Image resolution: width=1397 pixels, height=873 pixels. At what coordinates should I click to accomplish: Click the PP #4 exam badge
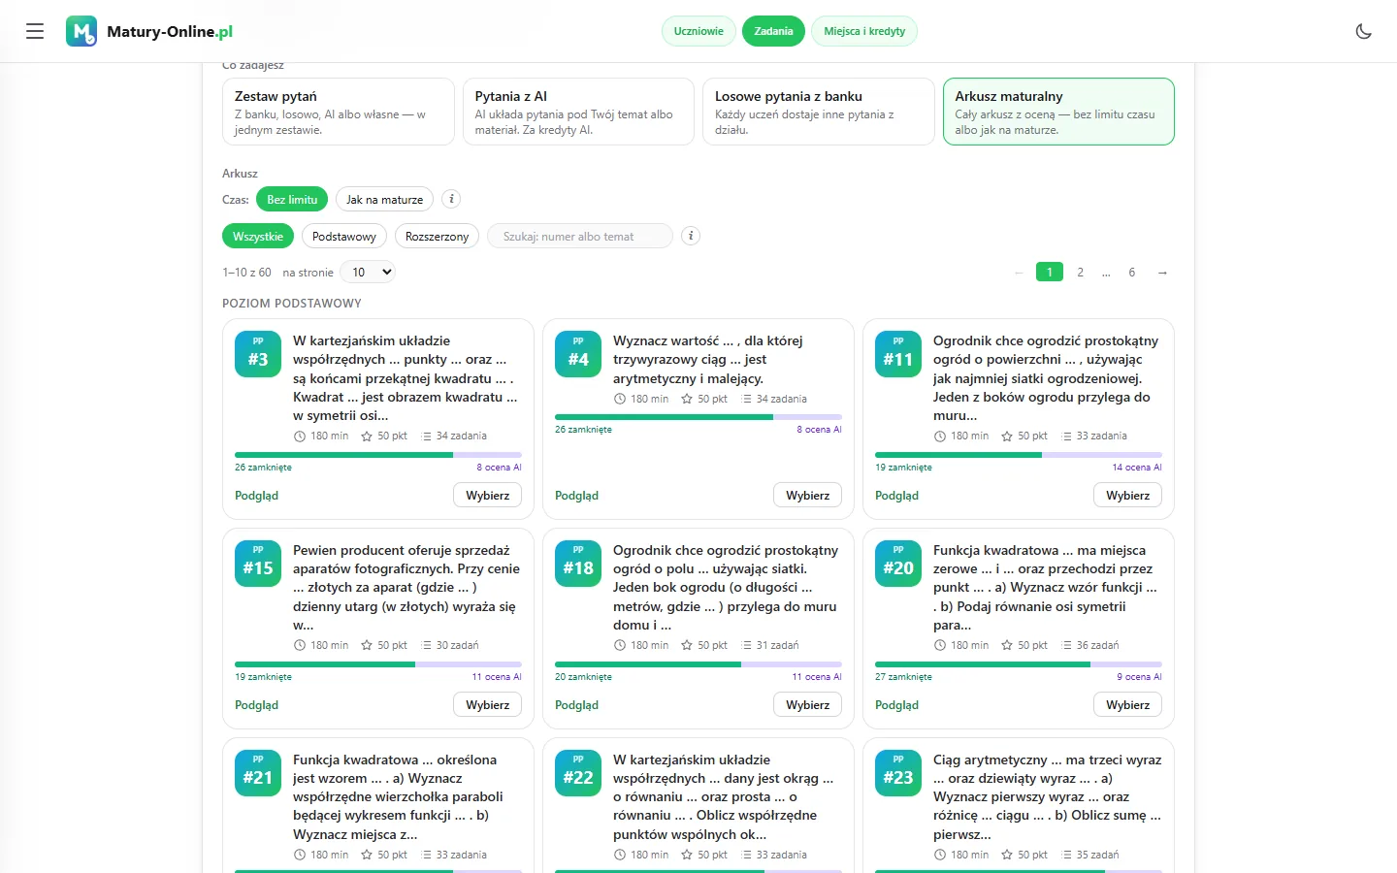(578, 354)
